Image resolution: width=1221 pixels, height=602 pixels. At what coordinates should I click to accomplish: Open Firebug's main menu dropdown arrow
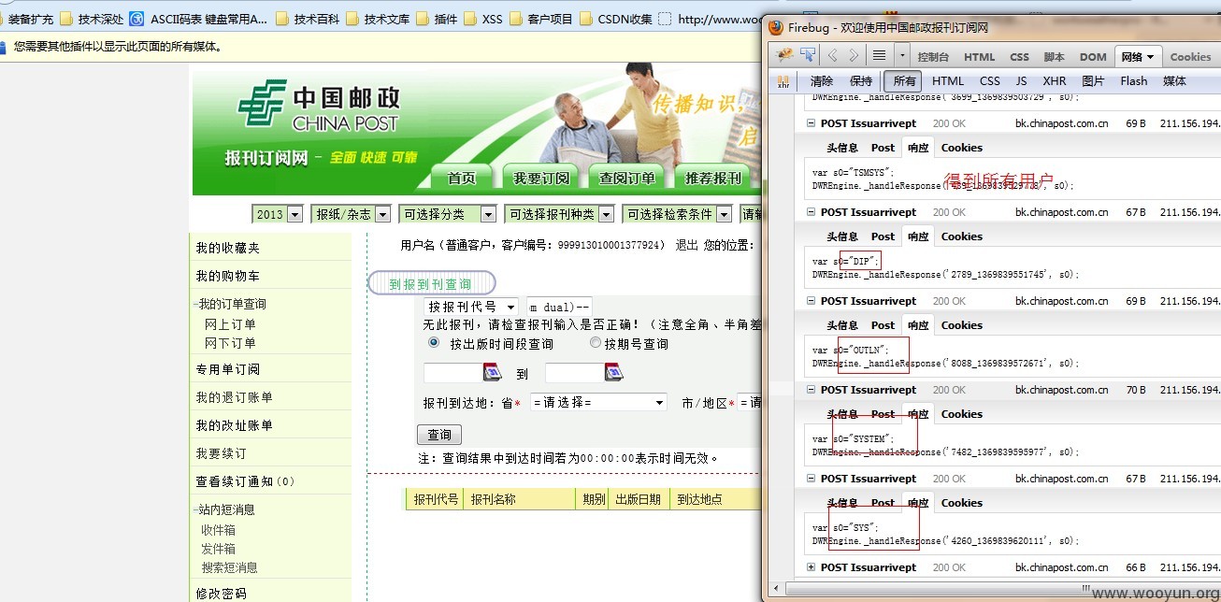[x=901, y=56]
